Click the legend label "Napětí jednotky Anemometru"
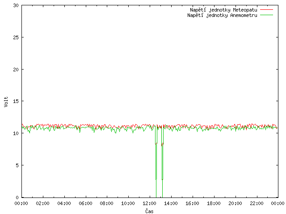The height and width of the screenshot is (214, 286). [x=222, y=15]
